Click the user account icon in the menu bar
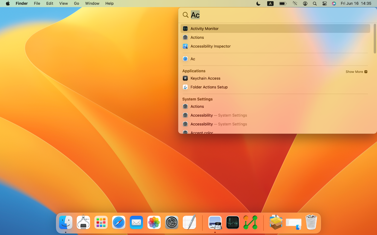The image size is (377, 235). (305, 4)
